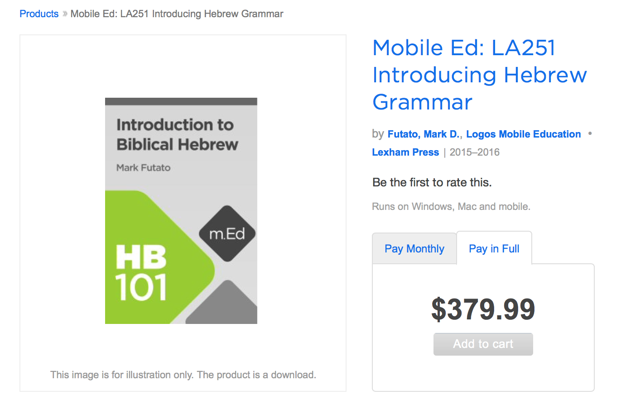The image size is (626, 409).
Task: Click the Products breadcrumb link
Action: point(39,14)
